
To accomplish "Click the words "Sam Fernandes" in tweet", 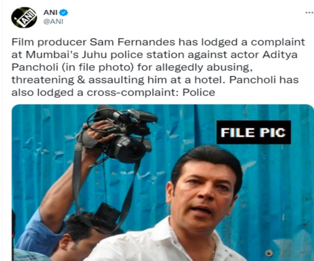I will point(132,42).
